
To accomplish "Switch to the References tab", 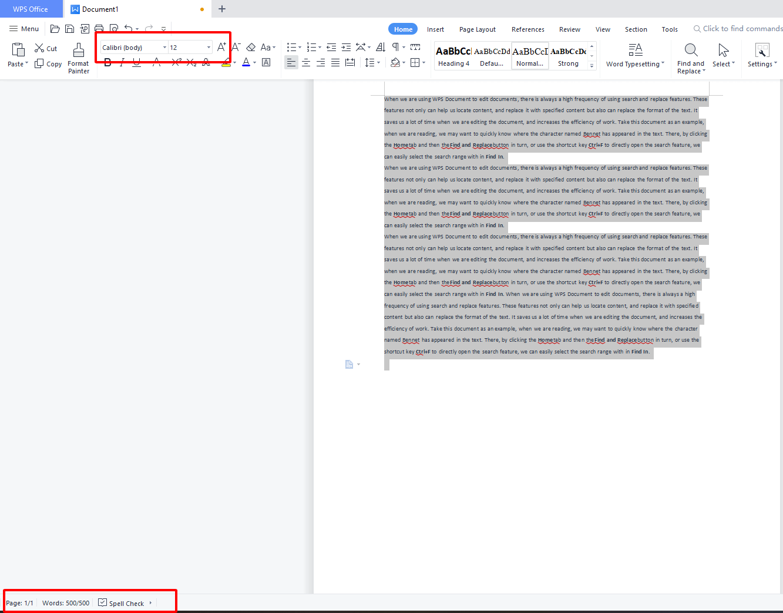I will (527, 29).
